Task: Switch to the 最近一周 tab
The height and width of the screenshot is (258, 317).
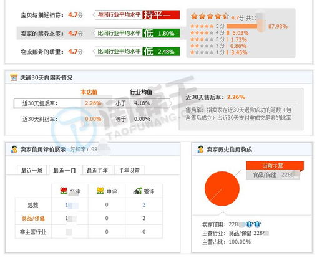Action: click(32, 170)
